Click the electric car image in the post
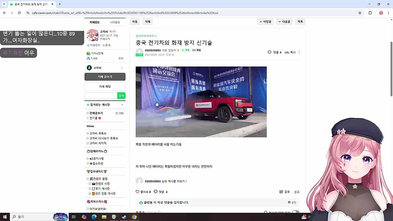The image size is (393, 221). coord(201,102)
